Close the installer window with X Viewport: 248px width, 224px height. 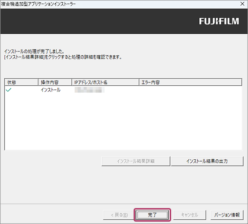(242, 4)
